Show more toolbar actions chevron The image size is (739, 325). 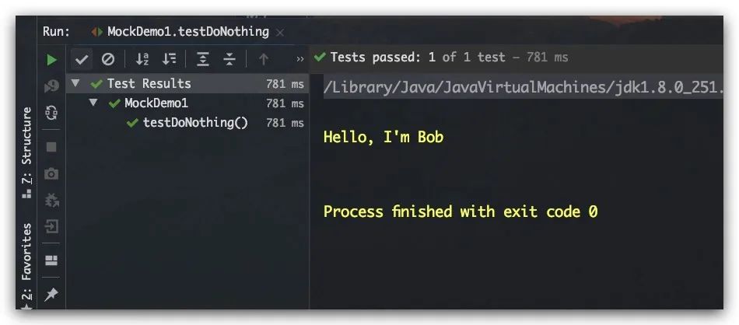pyautogui.click(x=300, y=59)
